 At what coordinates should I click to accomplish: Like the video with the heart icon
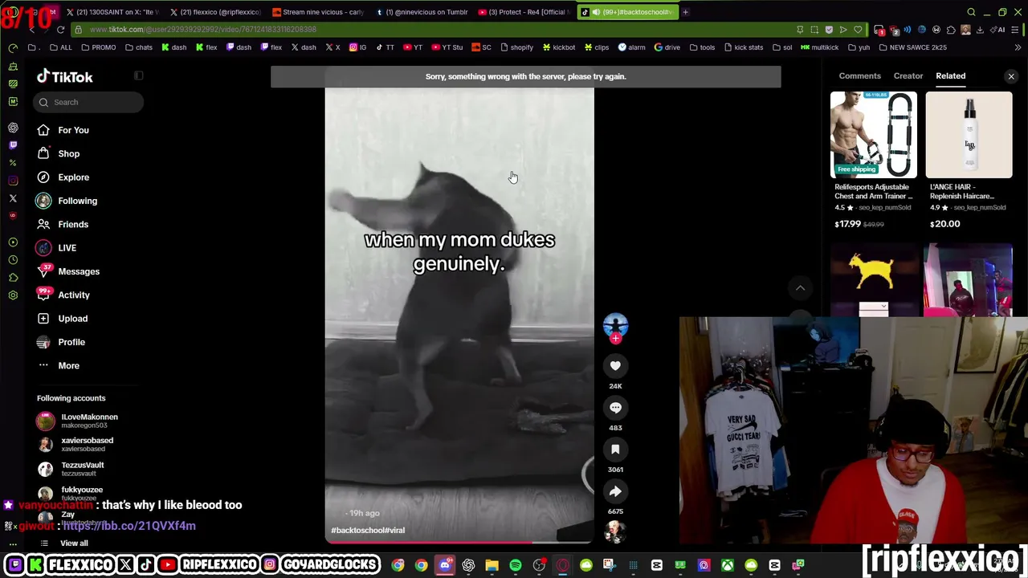(615, 366)
